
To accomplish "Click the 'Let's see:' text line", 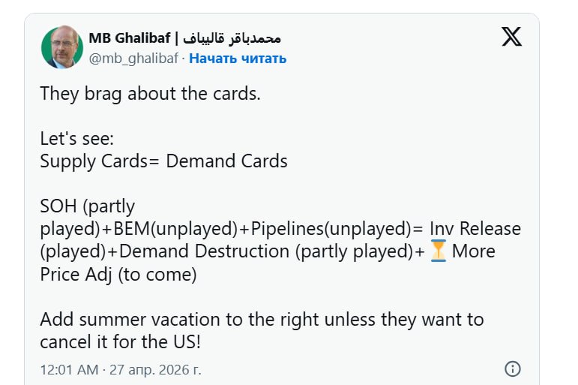I will pos(76,139).
